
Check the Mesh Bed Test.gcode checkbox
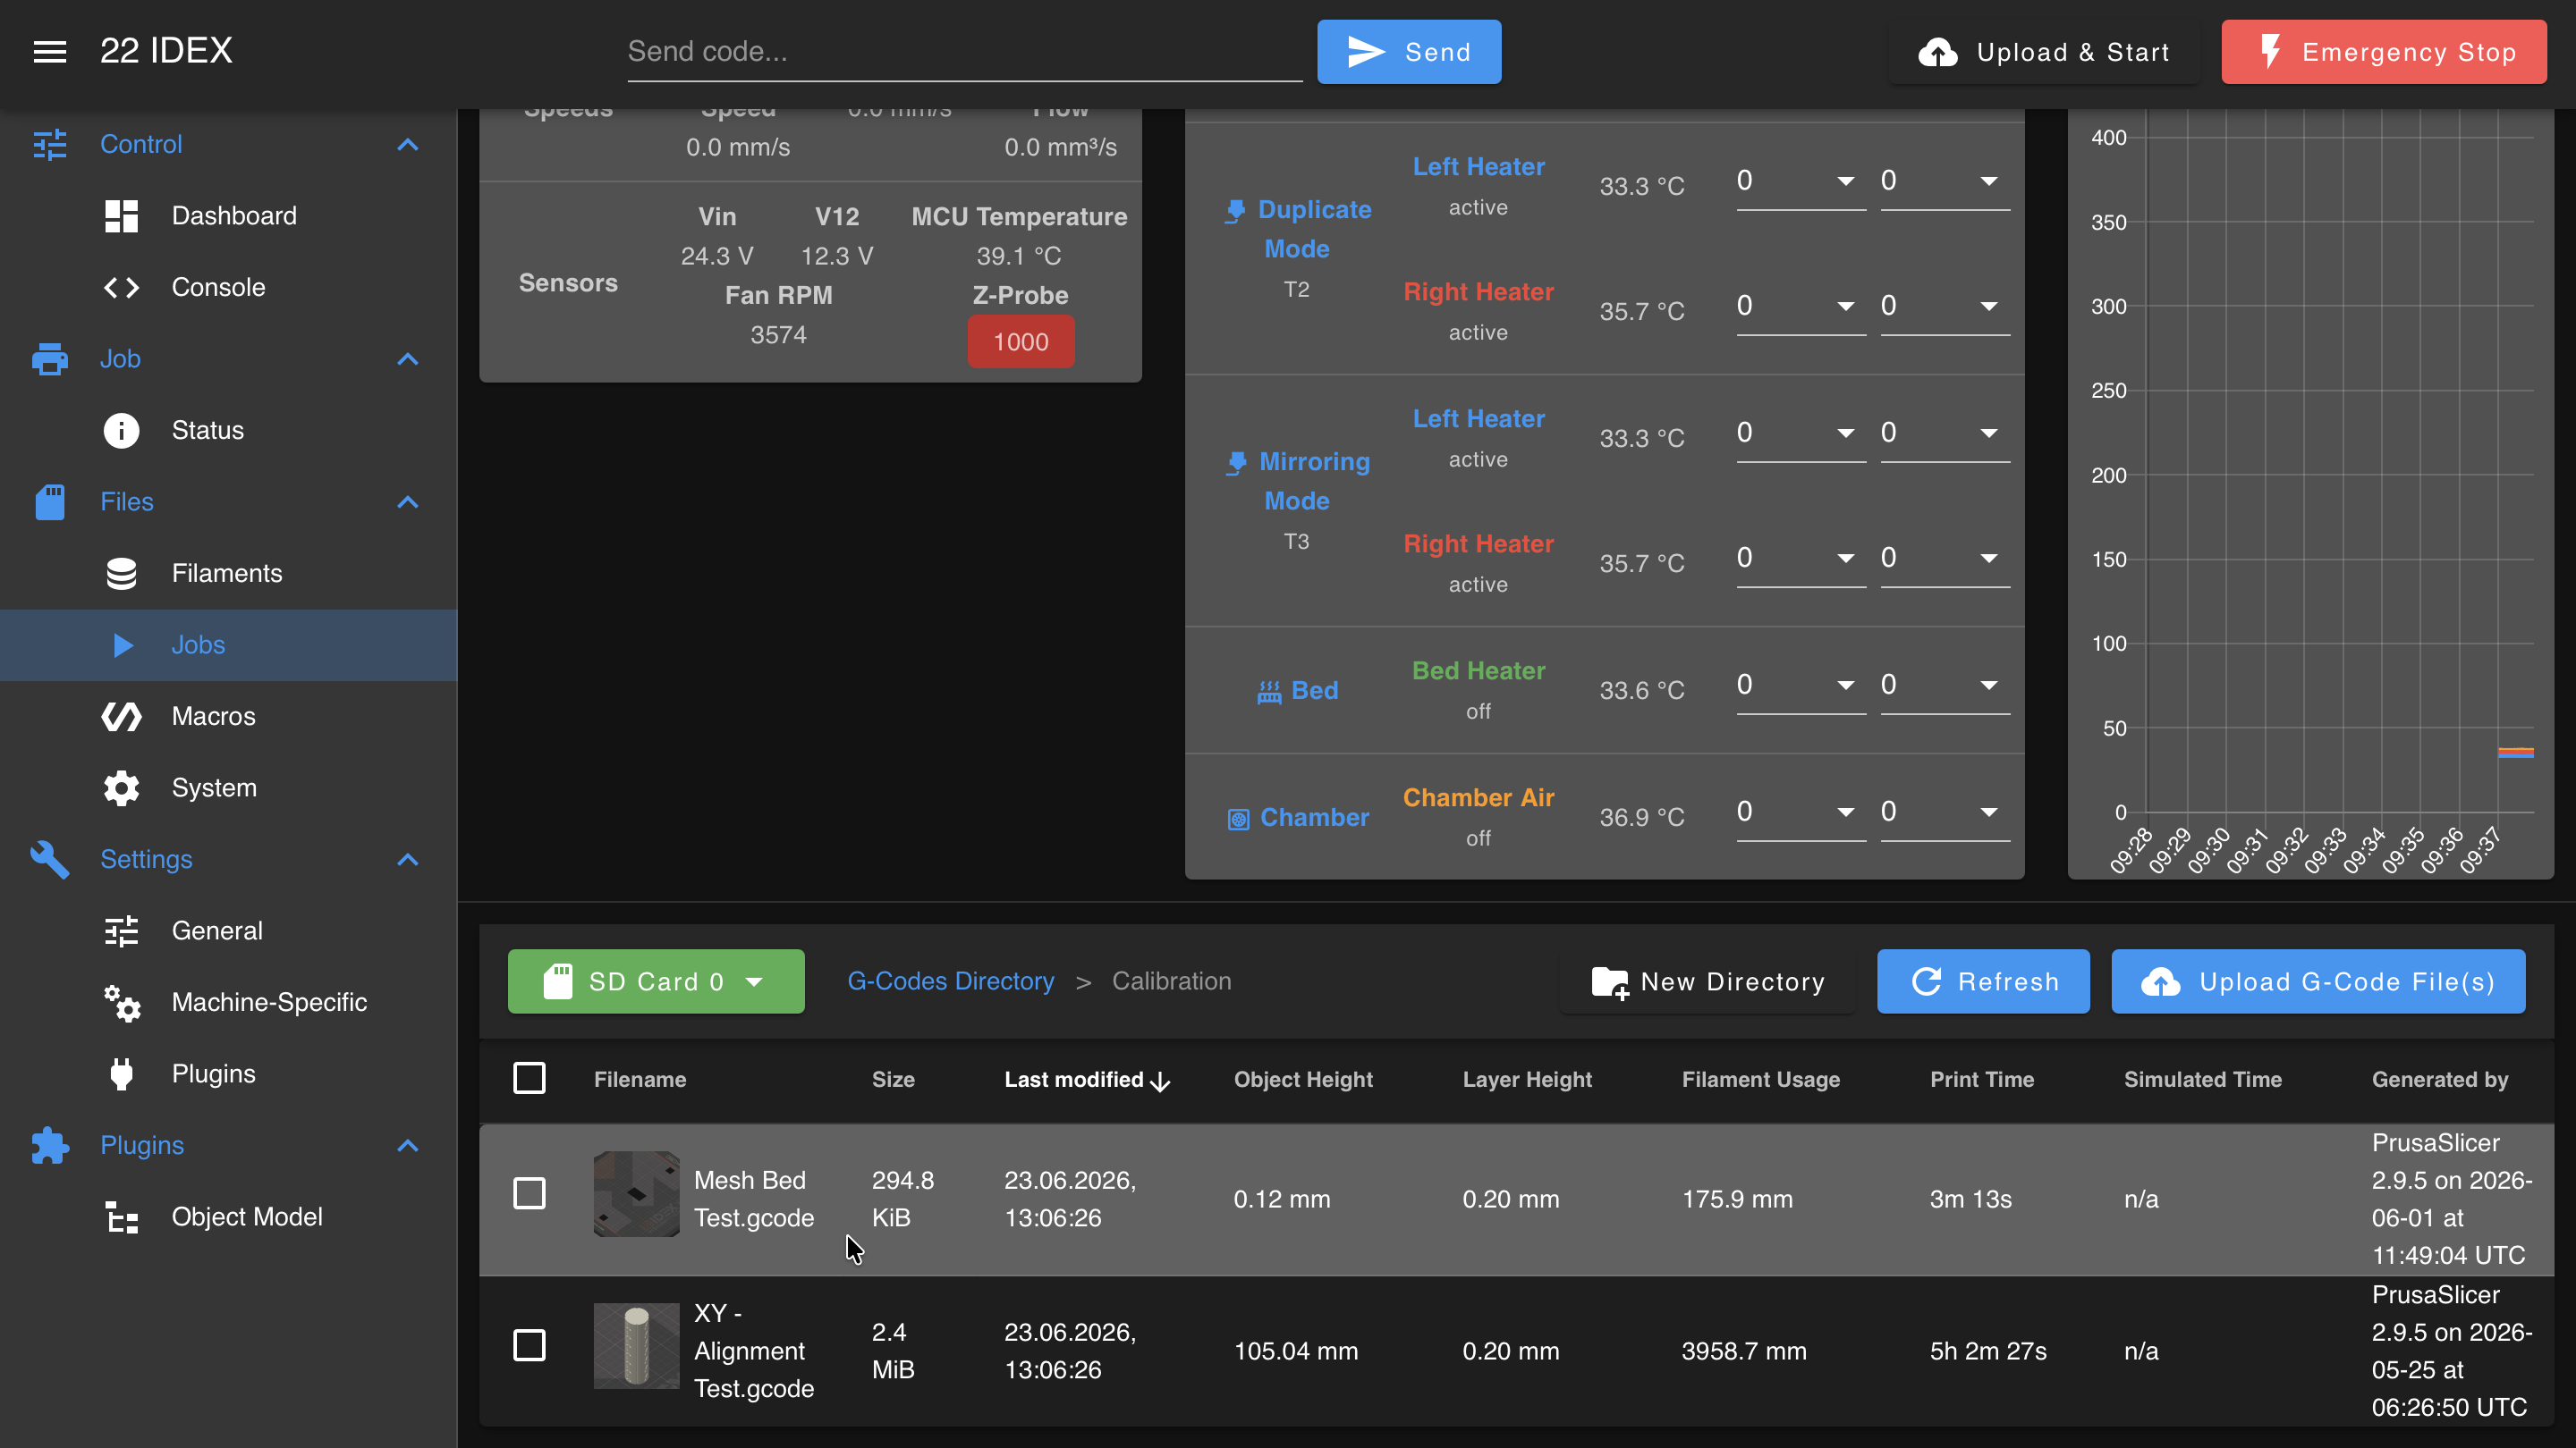[x=529, y=1193]
